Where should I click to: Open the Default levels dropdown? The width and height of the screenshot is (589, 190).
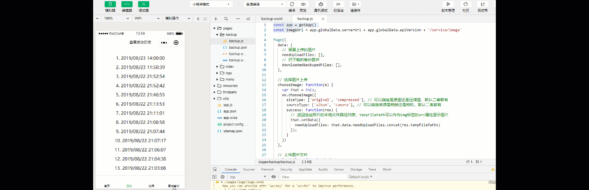(360, 177)
